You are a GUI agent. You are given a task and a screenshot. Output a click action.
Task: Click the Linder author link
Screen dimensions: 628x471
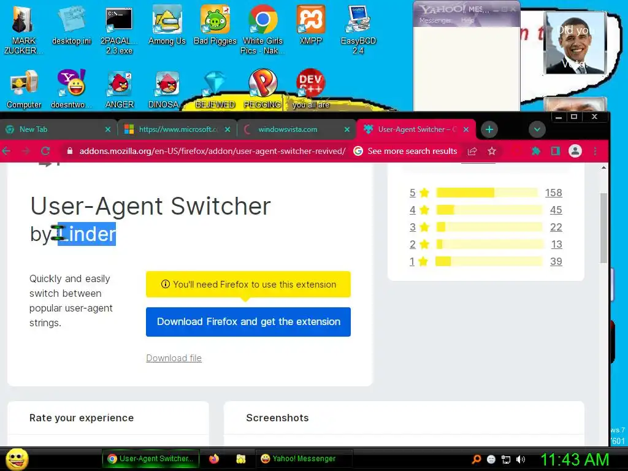point(87,234)
